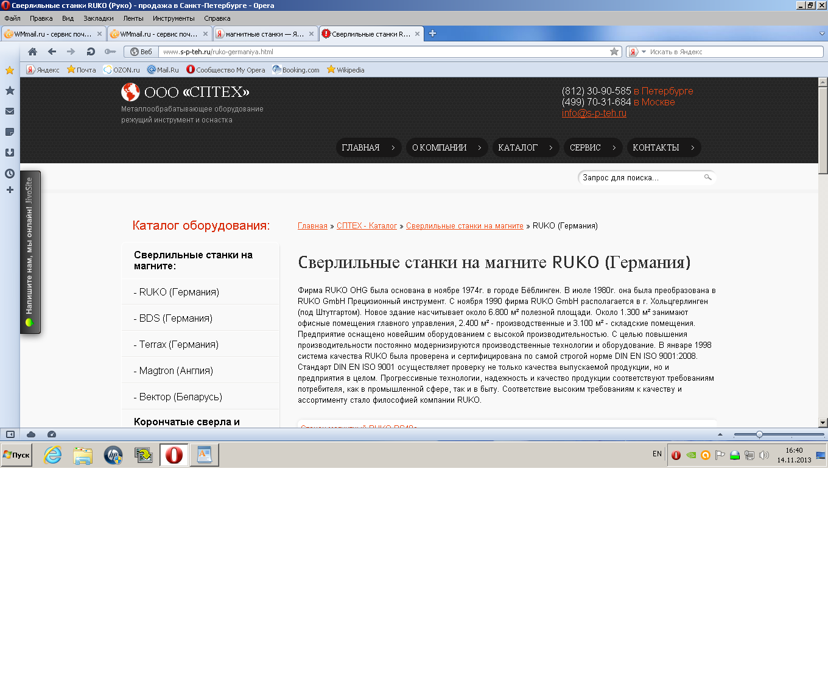Toggle Opera Turbo speedometer icon
The image size is (828, 686).
[52, 434]
